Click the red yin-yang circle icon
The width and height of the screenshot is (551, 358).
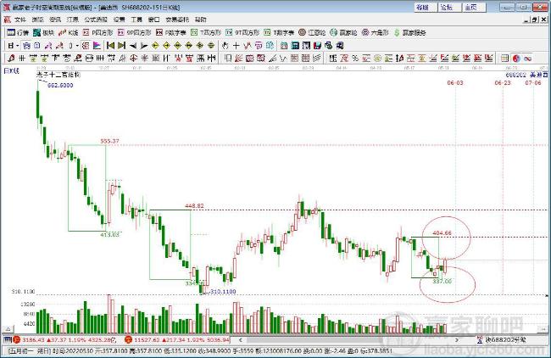[x=516, y=58]
